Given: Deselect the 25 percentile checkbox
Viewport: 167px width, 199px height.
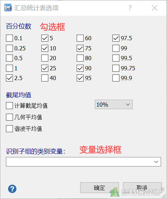Looking at the screenshot, I should pyautogui.click(x=45, y=68).
